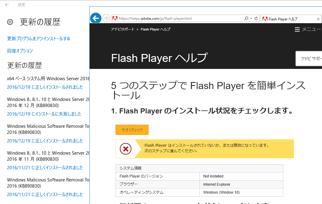Click the Windows (Window 10) cell
This screenshot has width=322, height=204.
(x=241, y=192)
